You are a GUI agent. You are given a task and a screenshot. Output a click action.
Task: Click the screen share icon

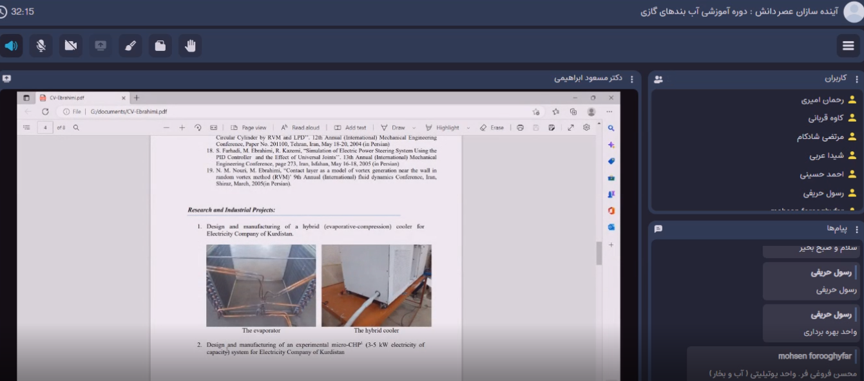coord(101,46)
